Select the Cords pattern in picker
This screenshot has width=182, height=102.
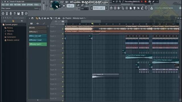(38, 28)
